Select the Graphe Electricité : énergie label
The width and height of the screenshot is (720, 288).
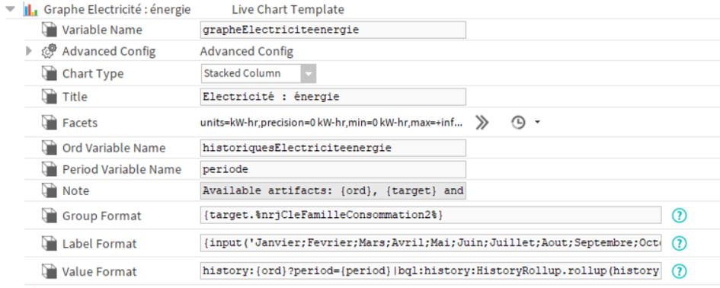coord(117,10)
